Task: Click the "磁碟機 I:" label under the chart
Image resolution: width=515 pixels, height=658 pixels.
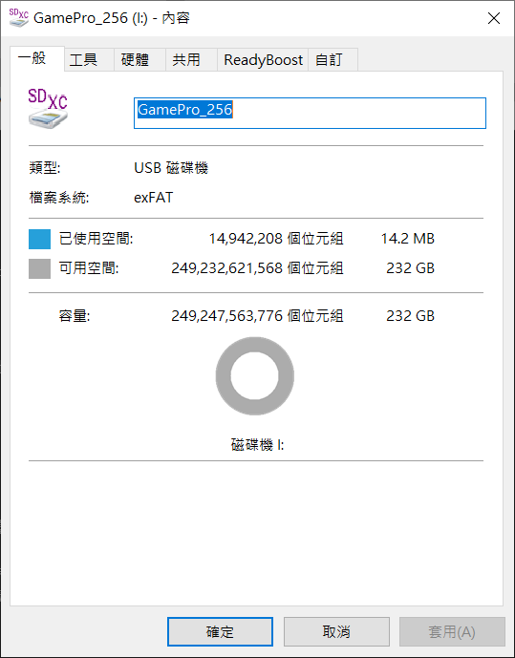Action: pyautogui.click(x=257, y=444)
